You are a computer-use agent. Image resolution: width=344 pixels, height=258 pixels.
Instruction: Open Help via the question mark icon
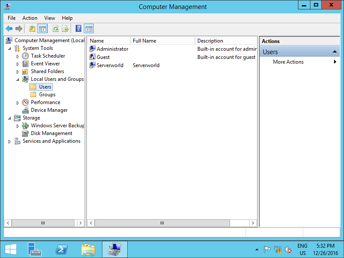pos(78,29)
